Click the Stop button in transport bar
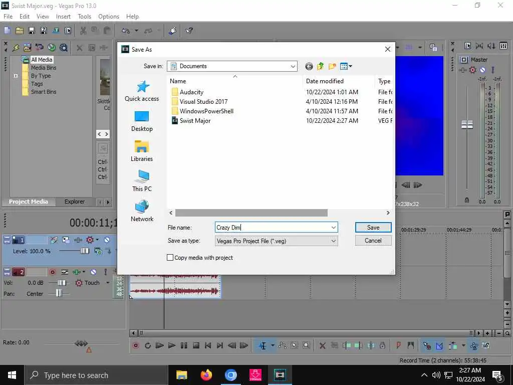513x385 pixels. (196, 346)
